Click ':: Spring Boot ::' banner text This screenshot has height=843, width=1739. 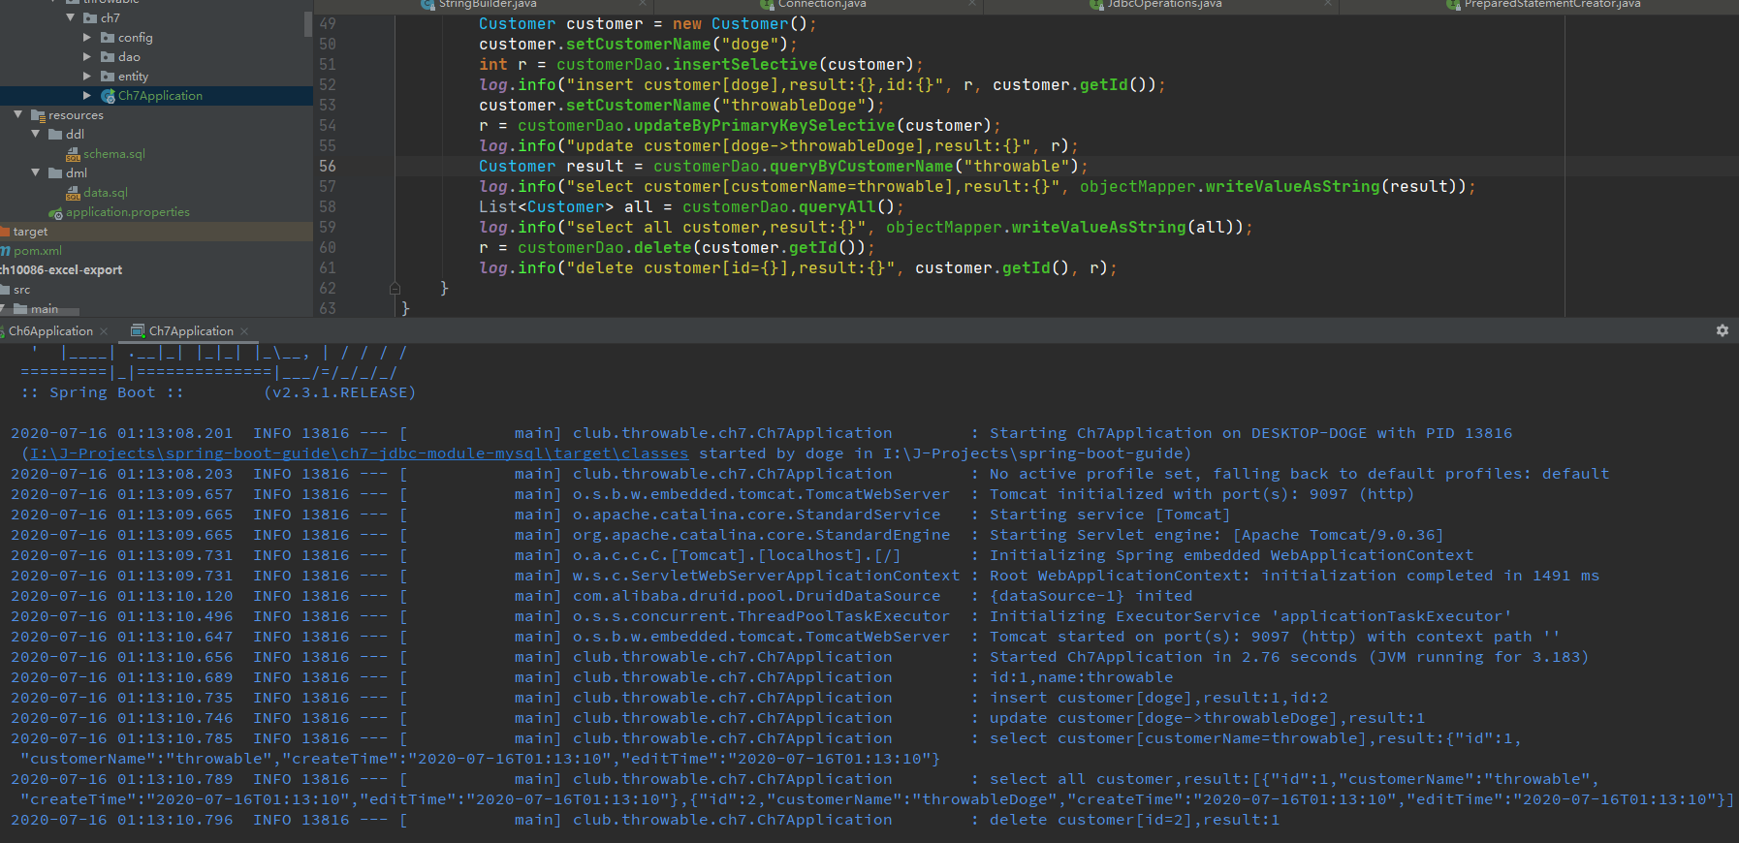(102, 392)
